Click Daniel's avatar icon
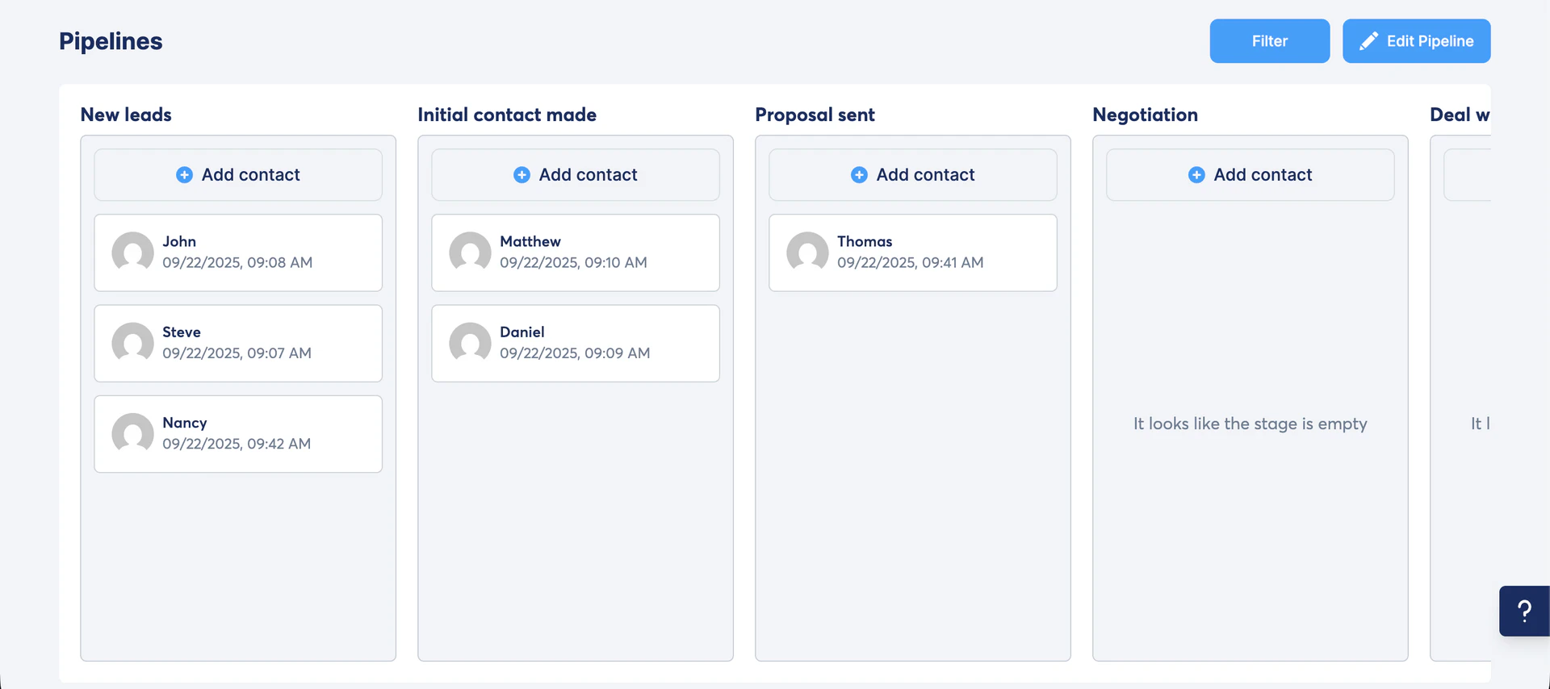 click(x=470, y=343)
